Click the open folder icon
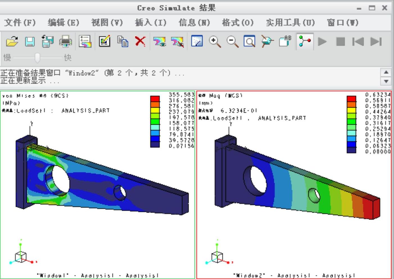This screenshot has height=279, width=394. point(12,42)
